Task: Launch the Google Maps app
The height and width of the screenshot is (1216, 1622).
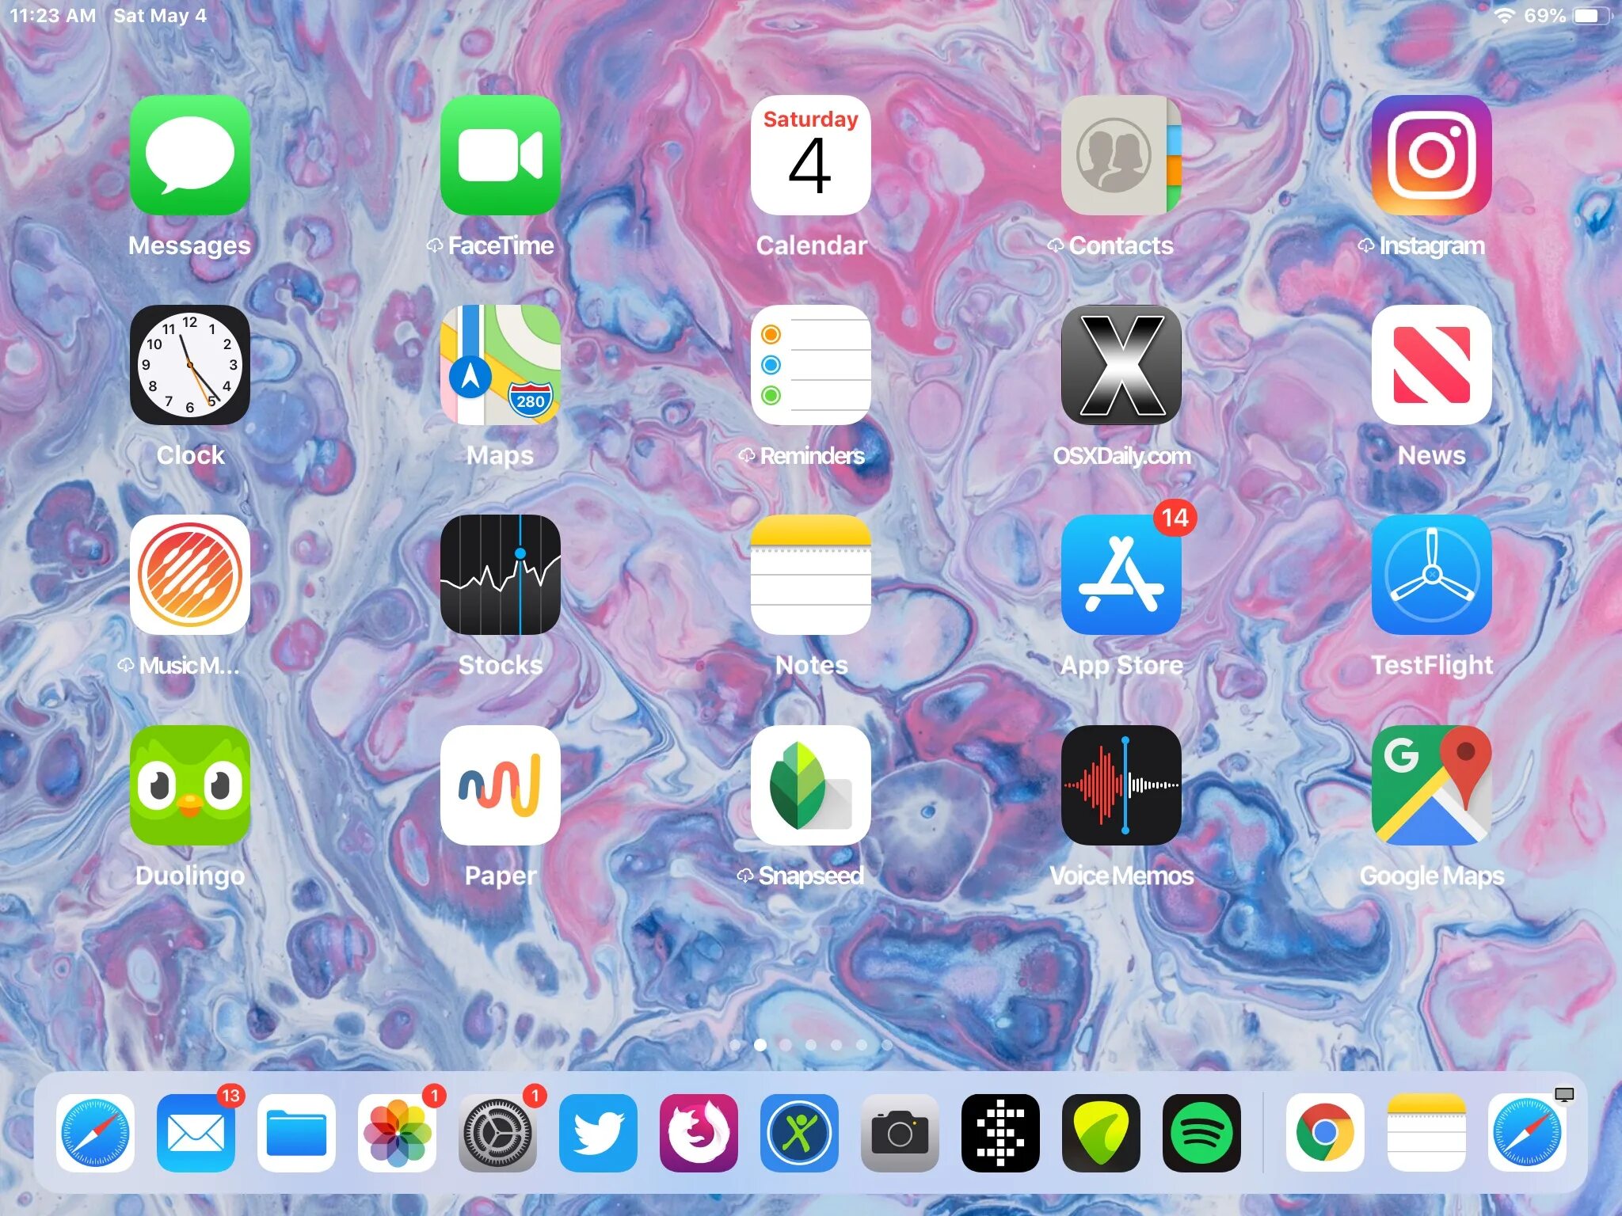Action: 1432,785
